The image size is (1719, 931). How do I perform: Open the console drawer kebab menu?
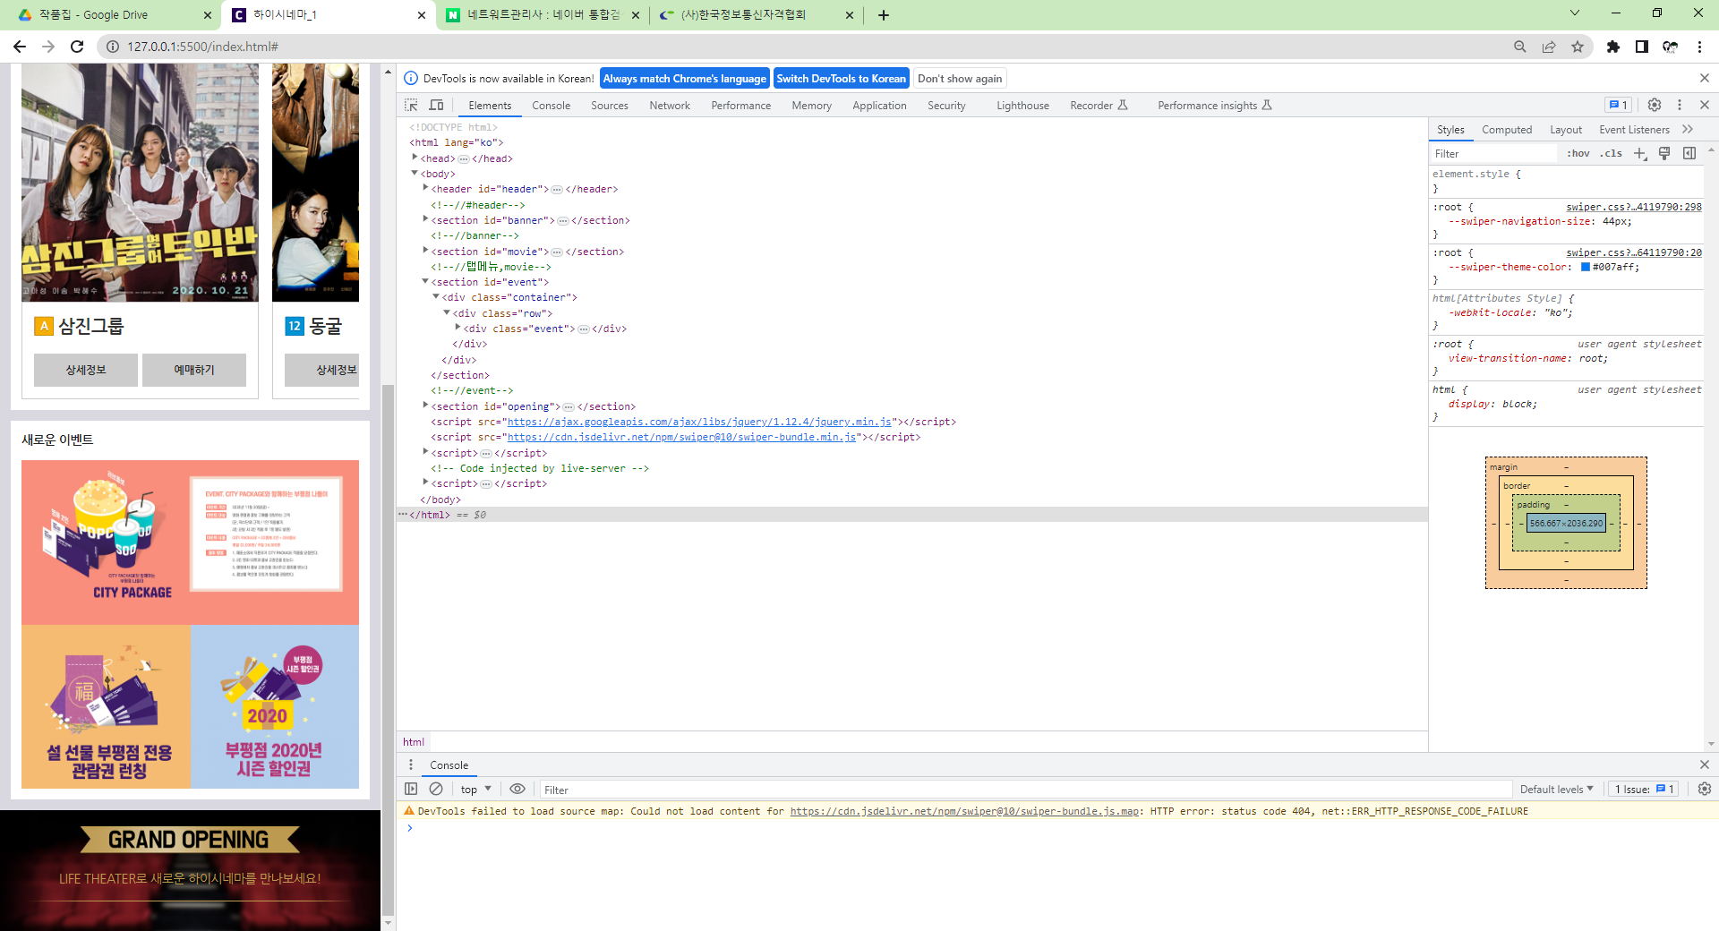411,764
